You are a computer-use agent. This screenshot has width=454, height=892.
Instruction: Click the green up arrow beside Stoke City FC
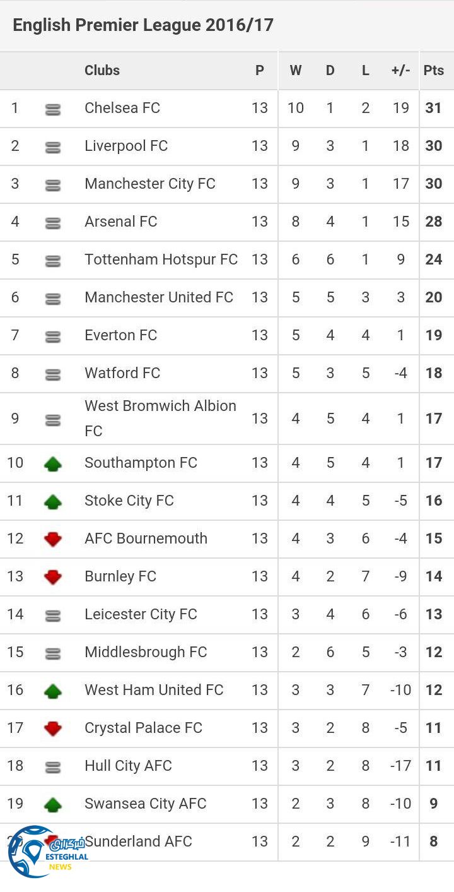click(53, 502)
